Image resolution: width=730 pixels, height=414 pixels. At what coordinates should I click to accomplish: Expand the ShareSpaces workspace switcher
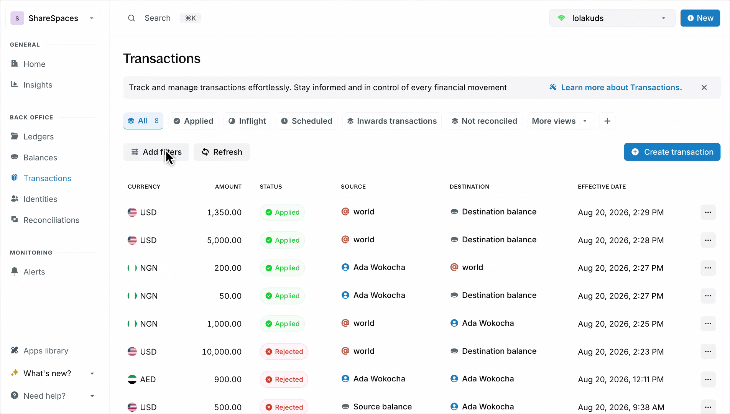pyautogui.click(x=53, y=18)
